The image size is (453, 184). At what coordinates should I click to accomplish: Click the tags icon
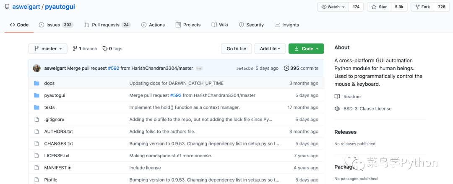[x=105, y=49]
